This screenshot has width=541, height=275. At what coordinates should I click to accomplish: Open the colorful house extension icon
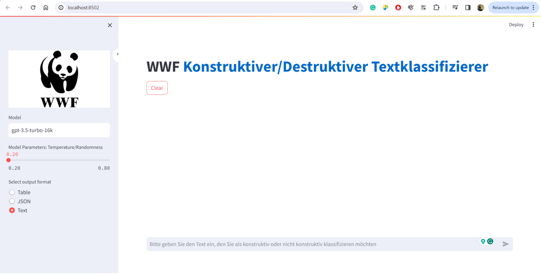(x=385, y=8)
